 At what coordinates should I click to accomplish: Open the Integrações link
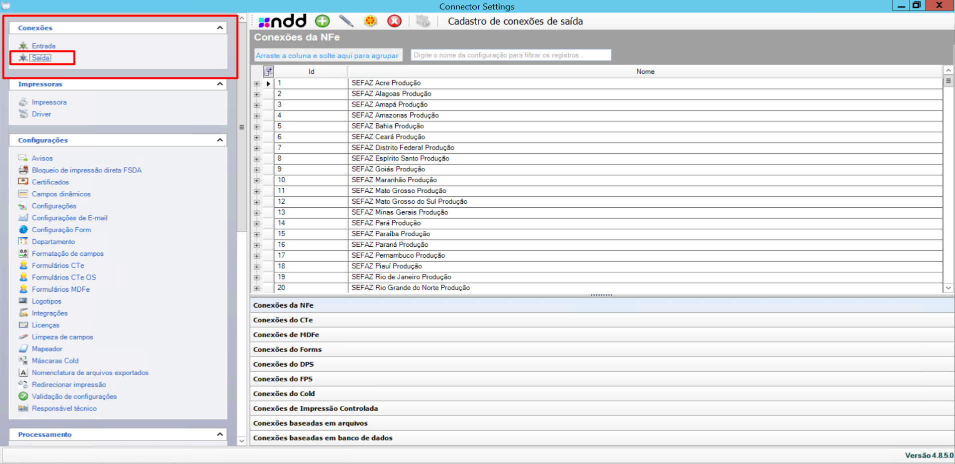[x=50, y=313]
